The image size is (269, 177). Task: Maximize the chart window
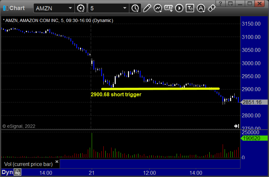pos(250,4)
